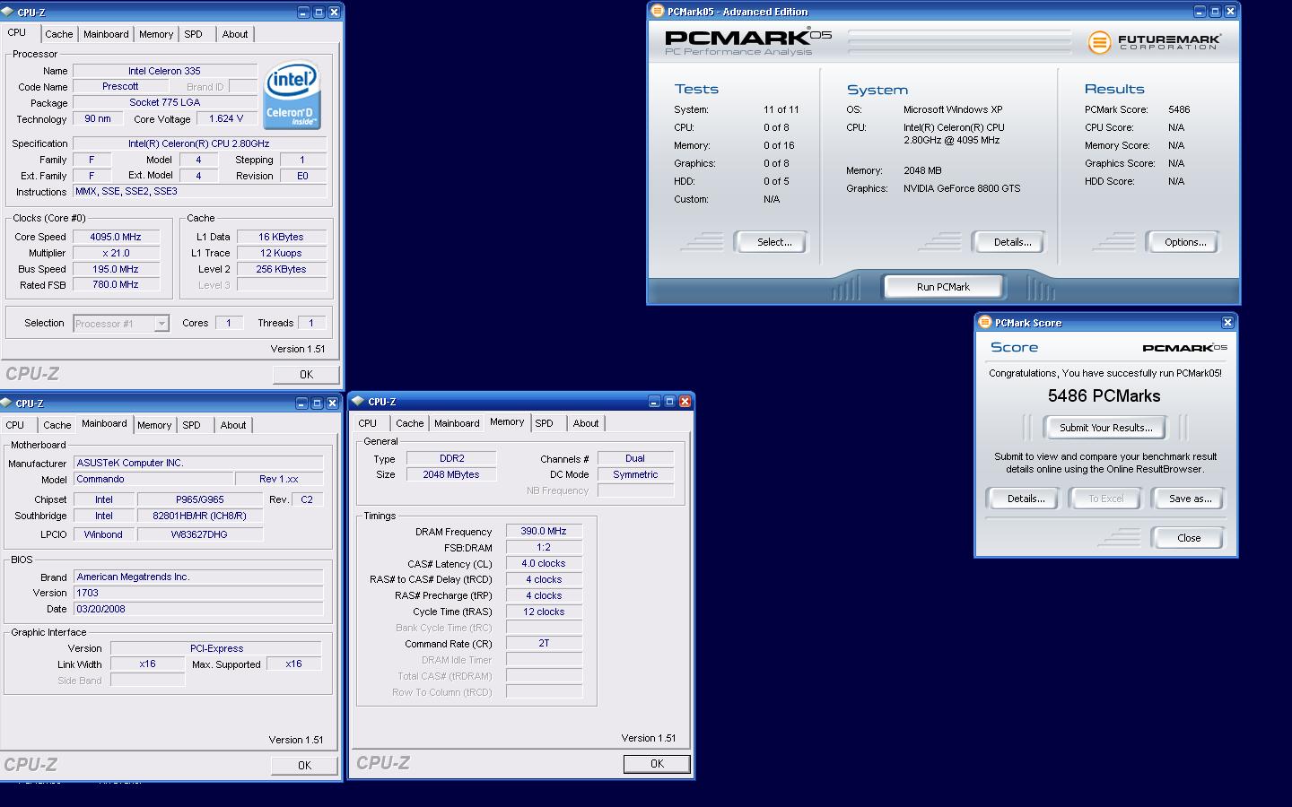Click the CPU-Z Mainboard window title icon
This screenshot has height=807, width=1292.
coord(6,403)
